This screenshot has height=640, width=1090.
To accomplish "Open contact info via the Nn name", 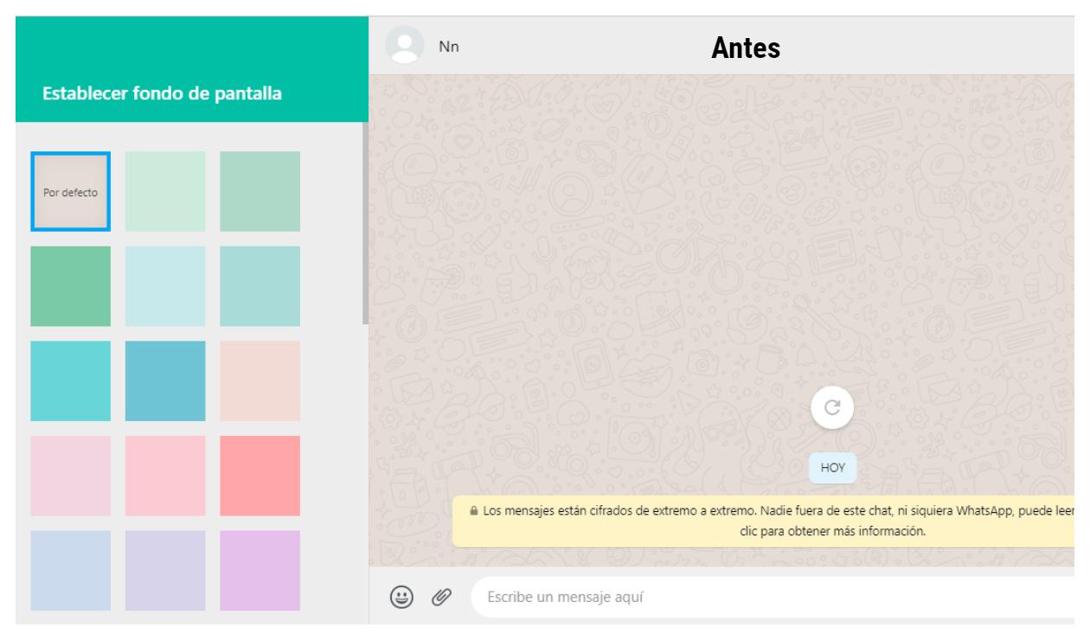I will tap(449, 47).
